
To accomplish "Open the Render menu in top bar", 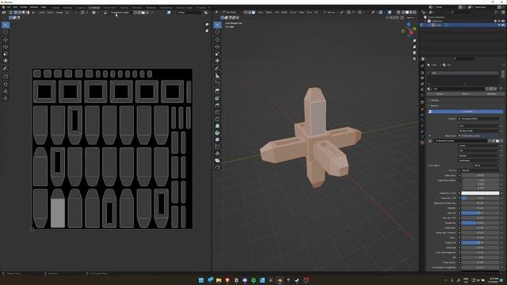I will (24, 7).
